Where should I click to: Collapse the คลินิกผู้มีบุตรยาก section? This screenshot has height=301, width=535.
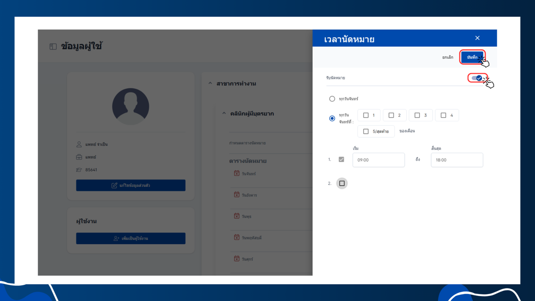(224, 114)
